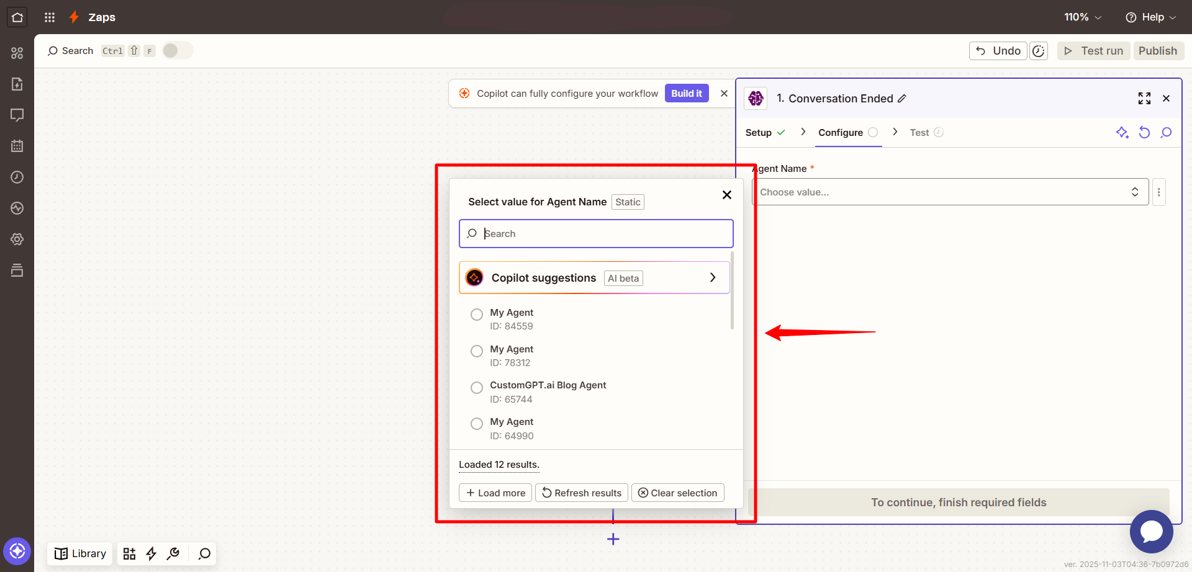
Task: Open the comments icon in left sidebar
Action: click(17, 115)
